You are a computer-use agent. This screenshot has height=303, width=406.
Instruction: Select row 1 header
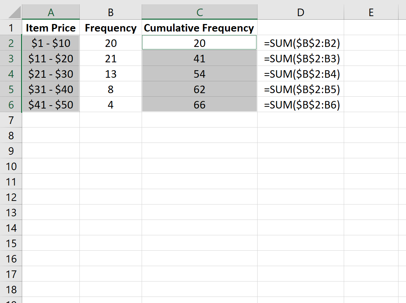tap(11, 28)
